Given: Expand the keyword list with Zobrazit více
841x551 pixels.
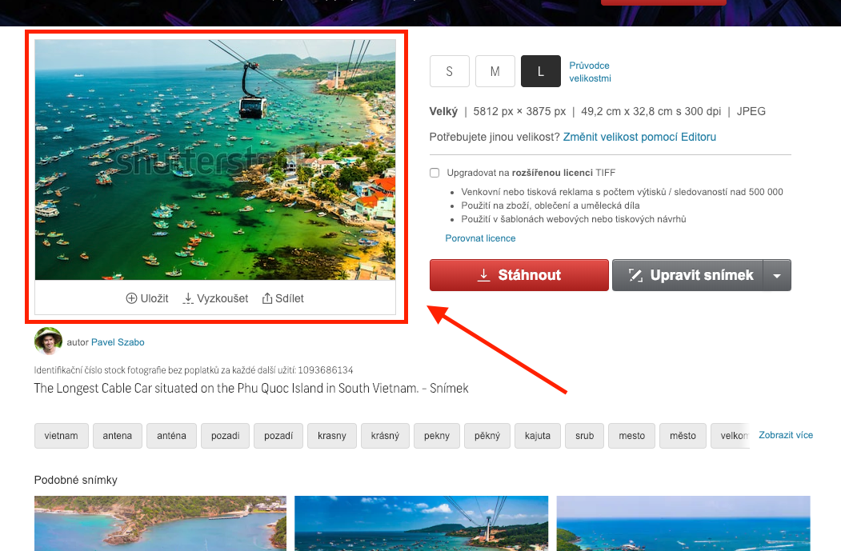Looking at the screenshot, I should [786, 435].
